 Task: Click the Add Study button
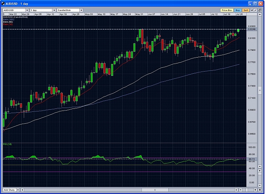pyautogui.click(x=9, y=190)
